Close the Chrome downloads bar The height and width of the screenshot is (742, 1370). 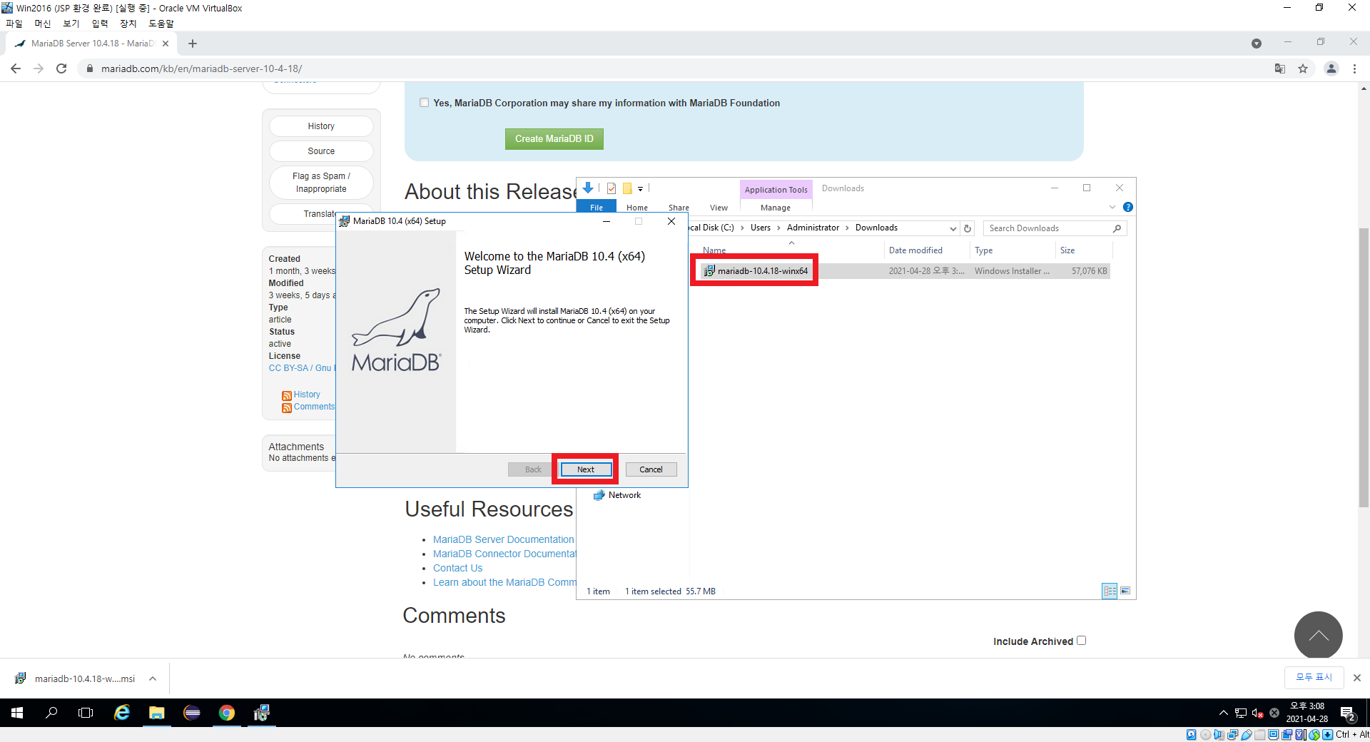coord(1357,678)
